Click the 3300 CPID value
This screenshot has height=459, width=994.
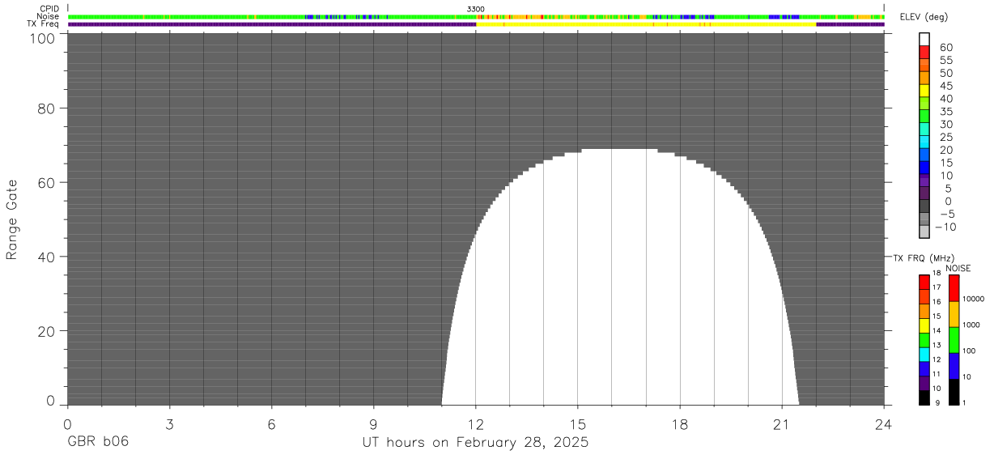click(x=476, y=9)
